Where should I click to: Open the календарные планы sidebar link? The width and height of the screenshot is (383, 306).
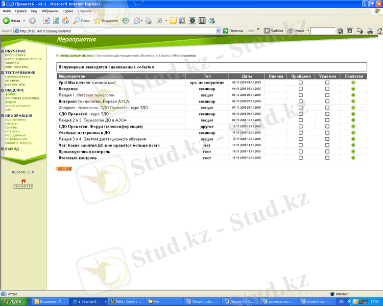pos(23,59)
